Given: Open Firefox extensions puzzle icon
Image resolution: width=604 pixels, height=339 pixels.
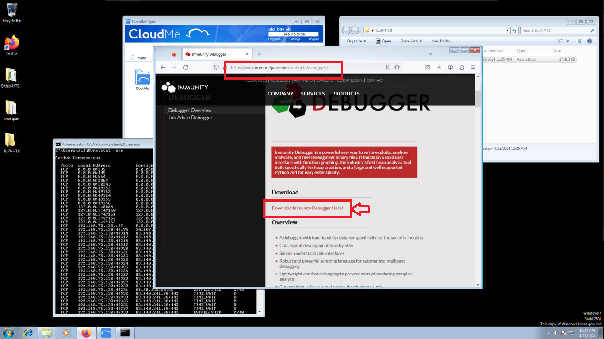Looking at the screenshot, I should click(x=462, y=67).
